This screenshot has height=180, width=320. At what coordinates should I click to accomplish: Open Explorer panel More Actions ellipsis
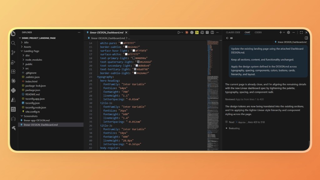pyautogui.click(x=79, y=32)
